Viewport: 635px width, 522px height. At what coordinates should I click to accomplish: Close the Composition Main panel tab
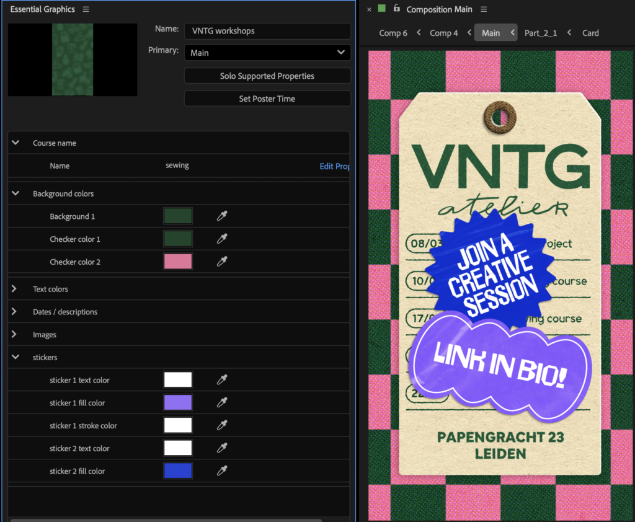[369, 9]
